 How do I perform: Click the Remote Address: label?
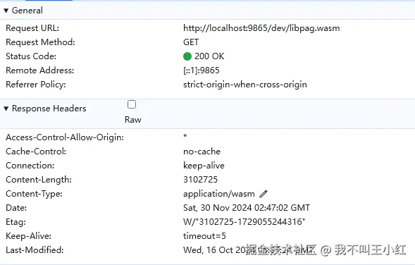pos(40,70)
